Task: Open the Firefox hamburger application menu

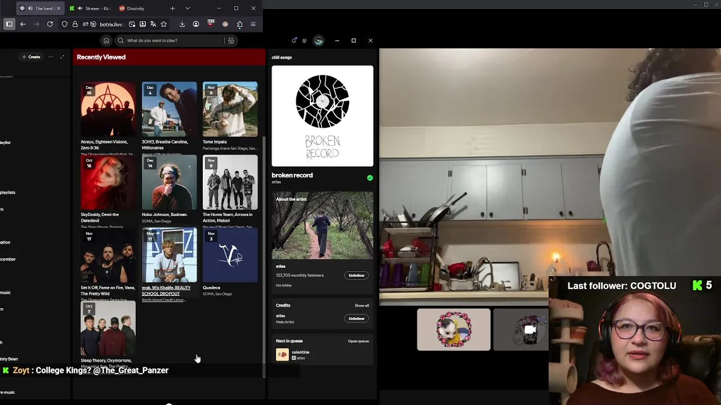Action: pos(253,24)
